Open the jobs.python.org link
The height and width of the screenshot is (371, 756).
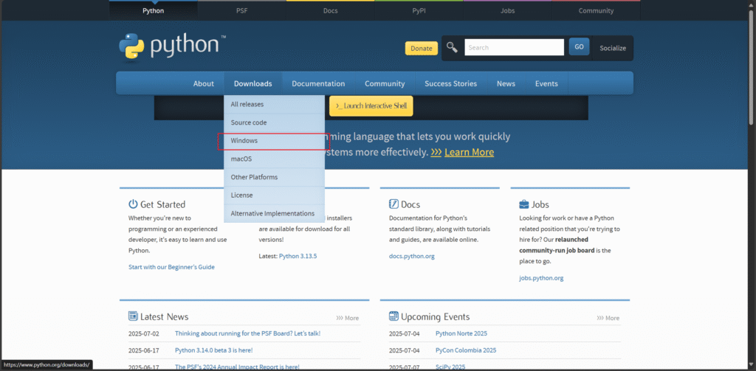[x=541, y=278]
